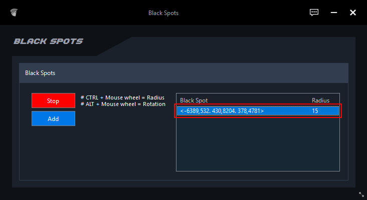Click the Black Spots panel header bar
367x200 pixels.
183,73
